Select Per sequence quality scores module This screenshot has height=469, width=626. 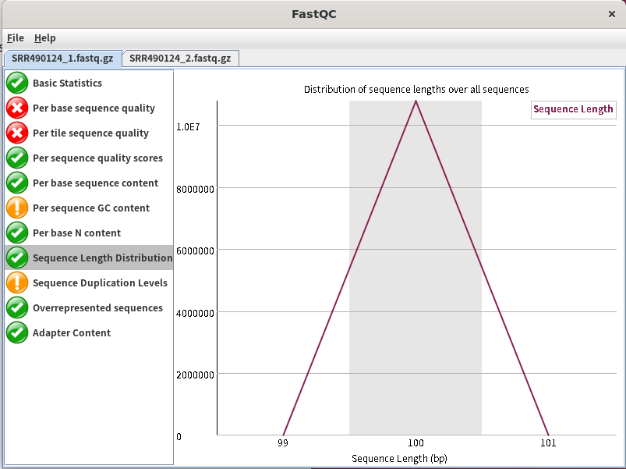(89, 158)
